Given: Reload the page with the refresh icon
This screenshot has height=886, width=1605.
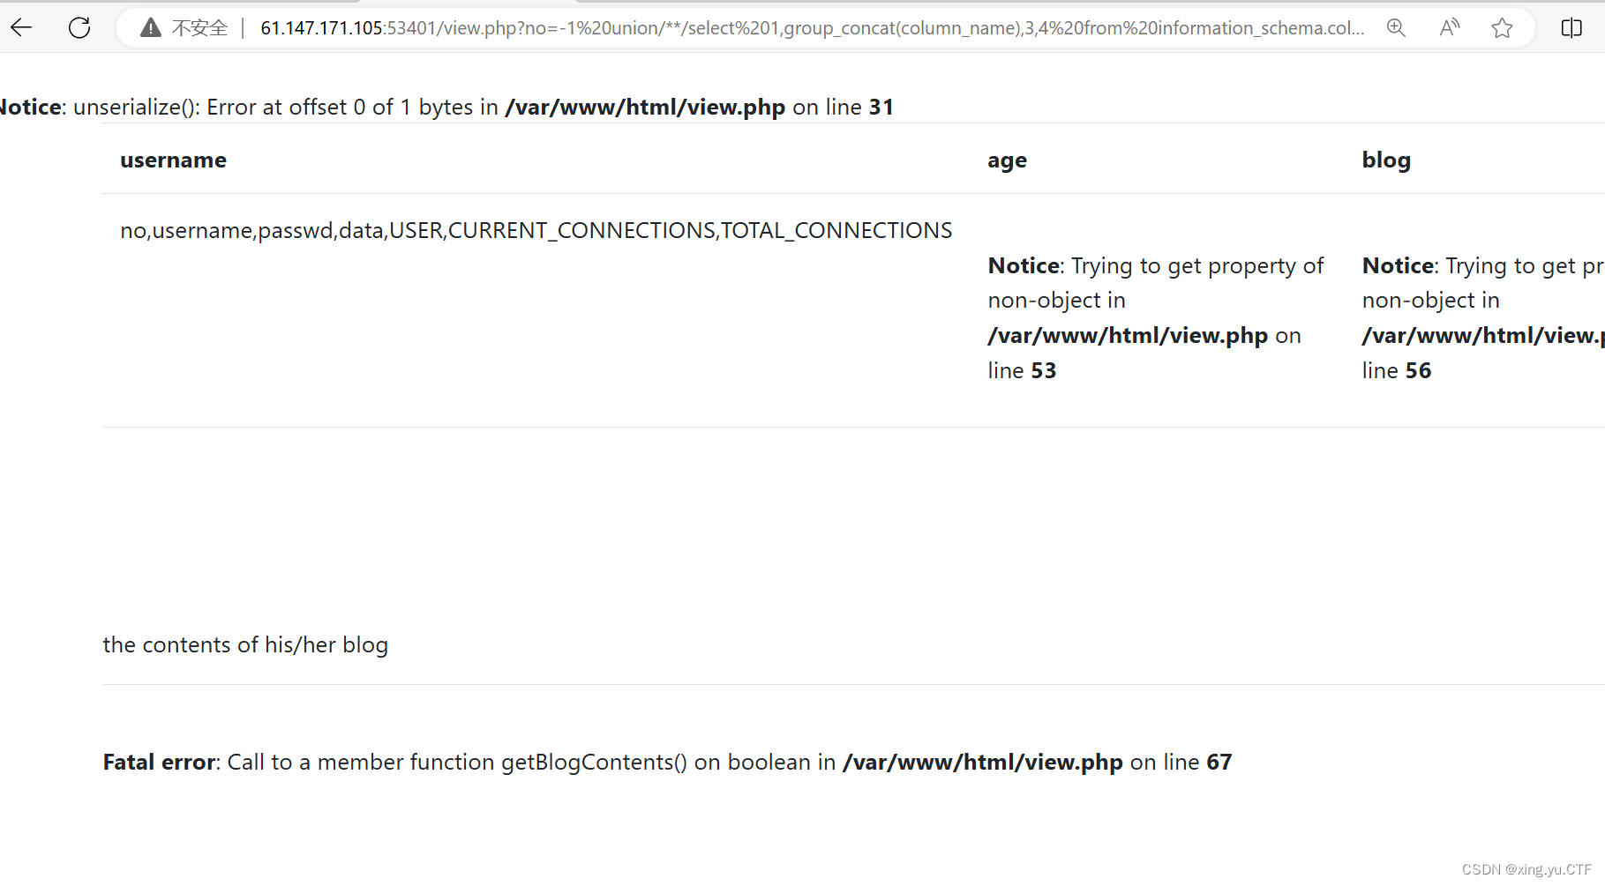Looking at the screenshot, I should click(x=79, y=28).
